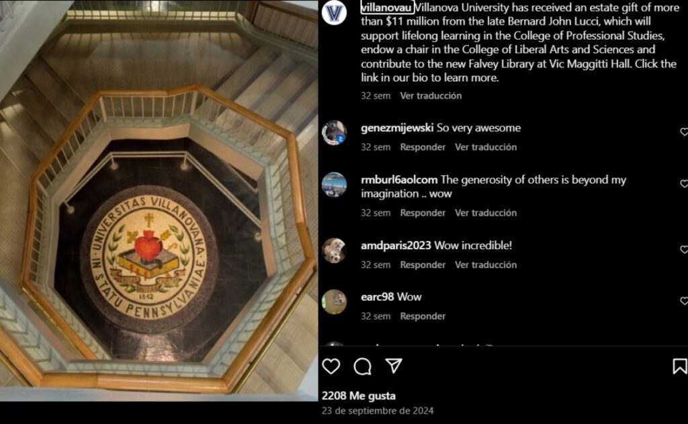Like earc98's comment with the heart
688x424 pixels.
pos(684,300)
